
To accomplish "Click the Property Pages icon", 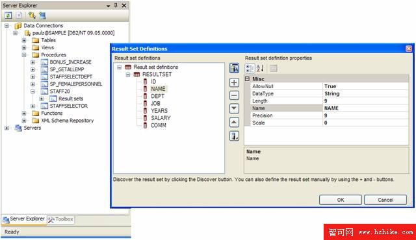I will coord(273,69).
